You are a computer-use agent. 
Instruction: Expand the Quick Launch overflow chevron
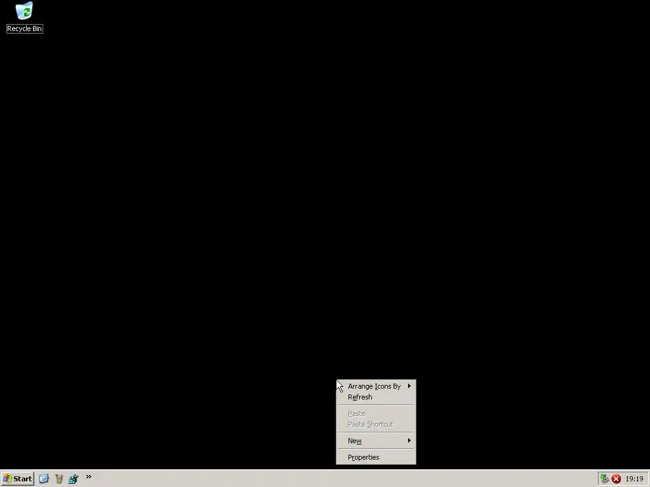click(88, 477)
